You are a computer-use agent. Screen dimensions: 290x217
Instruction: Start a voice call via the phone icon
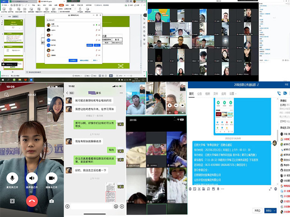tap(278, 93)
